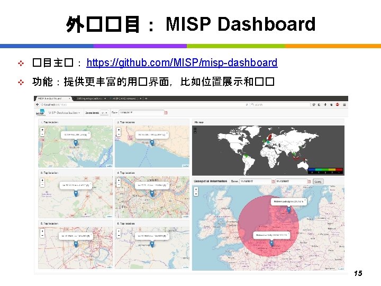Open the downloads arrow in browser toolbar

pyautogui.click(x=325, y=104)
